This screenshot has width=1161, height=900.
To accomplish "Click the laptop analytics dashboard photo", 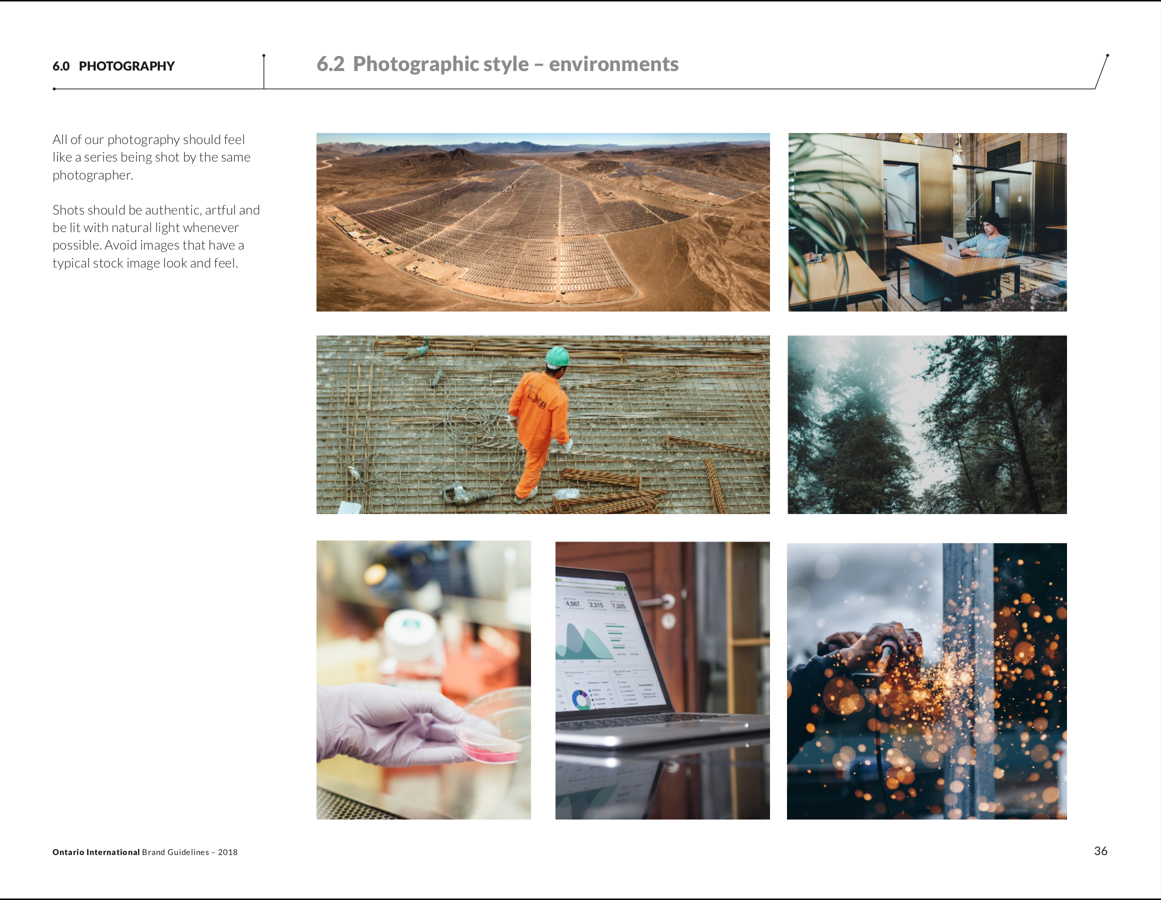I will (662, 680).
